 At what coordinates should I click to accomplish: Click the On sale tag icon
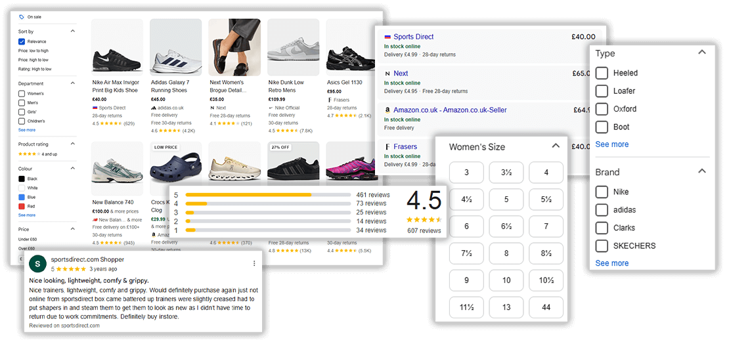[22, 17]
